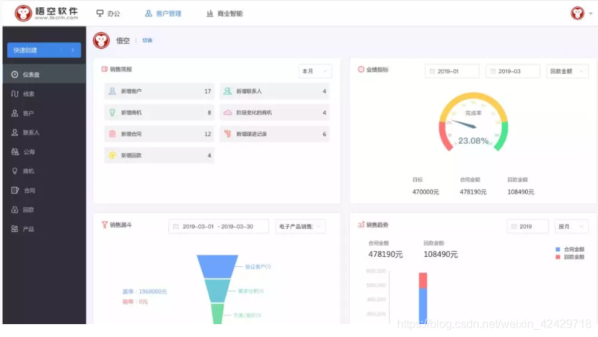Open 公海 in the sidebar

point(44,152)
